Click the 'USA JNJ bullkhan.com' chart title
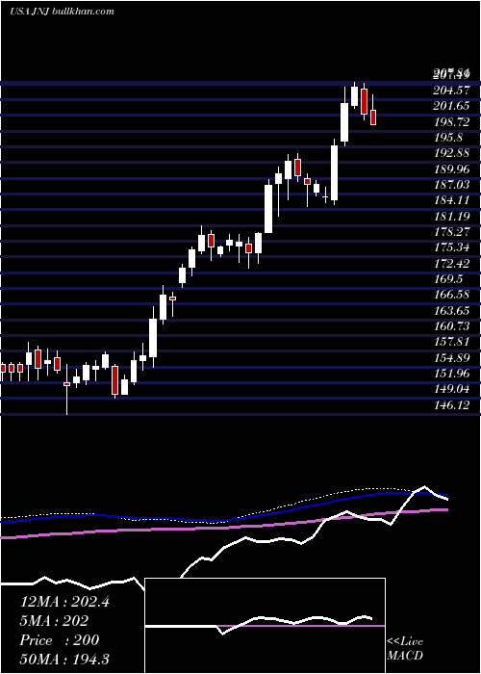This screenshot has height=674, width=481. tap(63, 12)
